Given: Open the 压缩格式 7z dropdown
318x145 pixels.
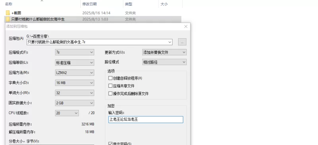Looking at the screenshot, I should 74,52.
